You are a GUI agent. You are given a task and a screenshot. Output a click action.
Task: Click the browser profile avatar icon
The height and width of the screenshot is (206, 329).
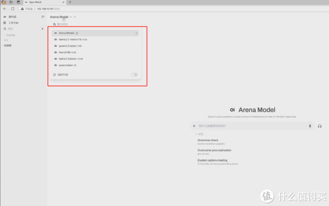(x=4, y=2)
